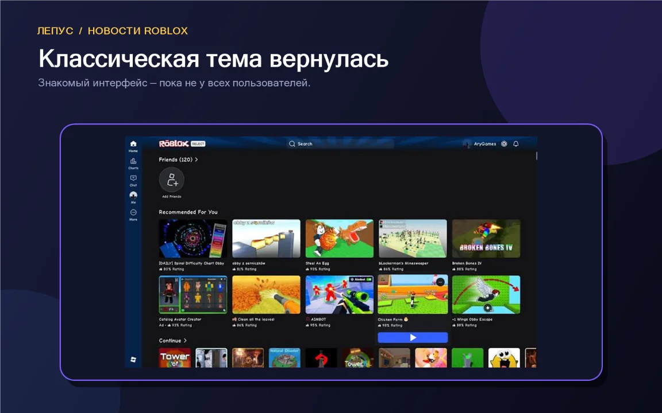
Task: Open the AryGames profile avatar
Action: [x=467, y=144]
